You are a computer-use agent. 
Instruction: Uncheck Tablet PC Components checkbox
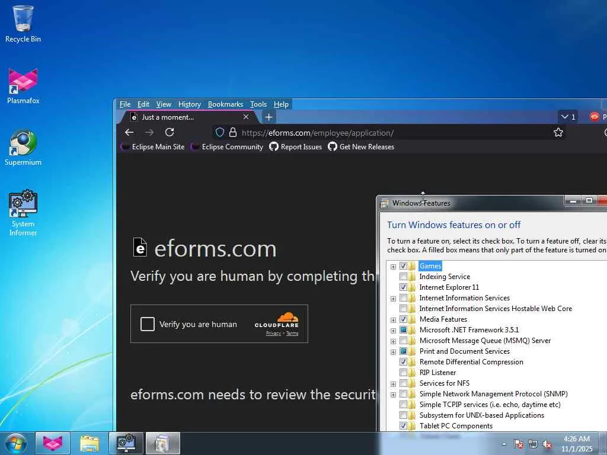tap(403, 426)
